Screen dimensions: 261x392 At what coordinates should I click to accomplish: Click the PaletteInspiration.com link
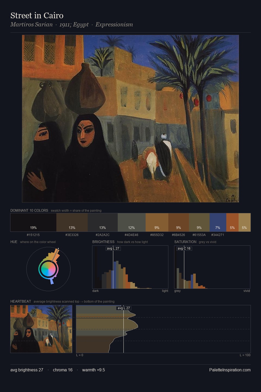point(230,370)
